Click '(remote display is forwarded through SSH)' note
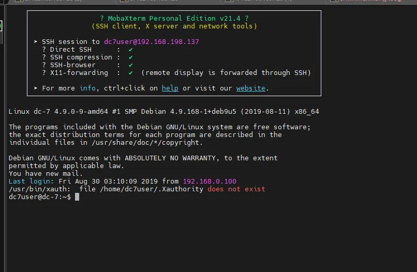 click(226, 72)
